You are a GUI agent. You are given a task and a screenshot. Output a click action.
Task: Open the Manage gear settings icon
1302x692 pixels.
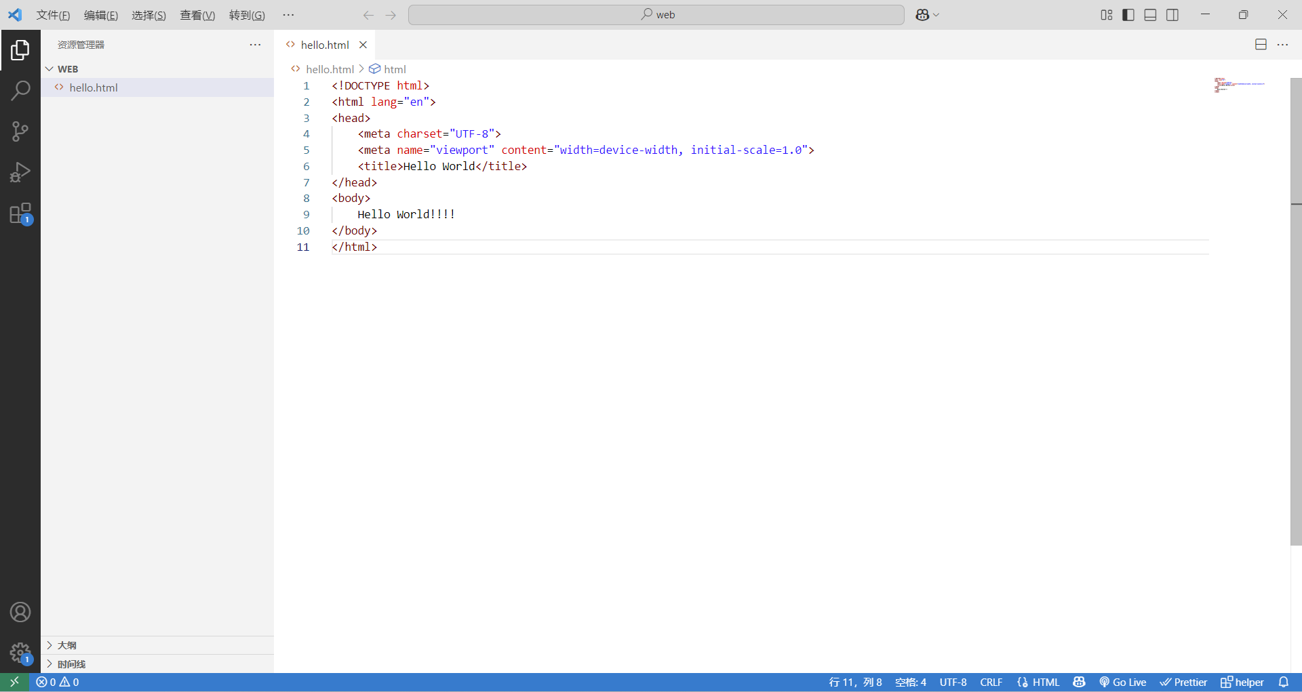point(20,653)
